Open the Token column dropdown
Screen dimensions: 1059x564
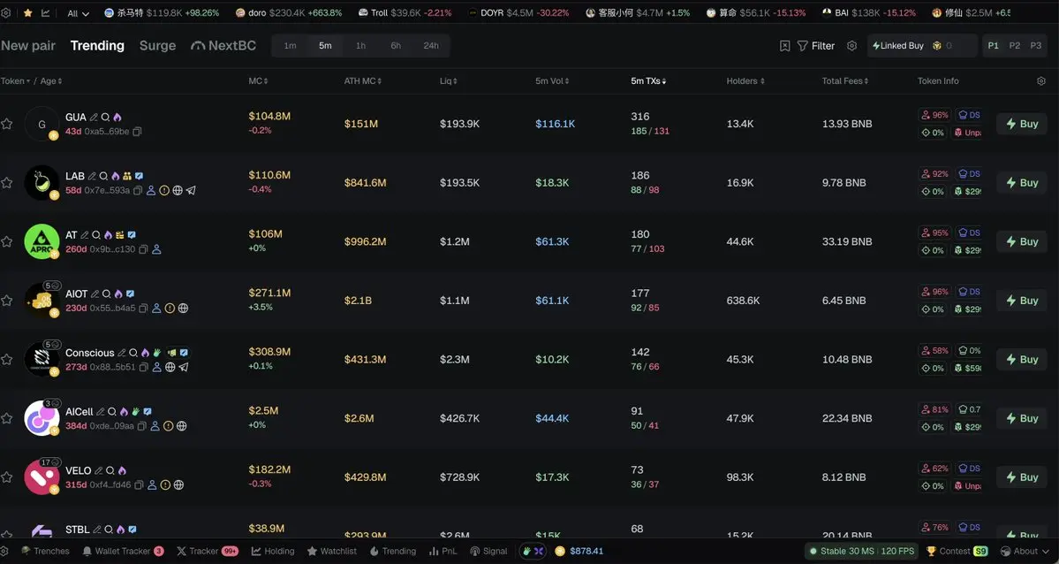click(16, 80)
